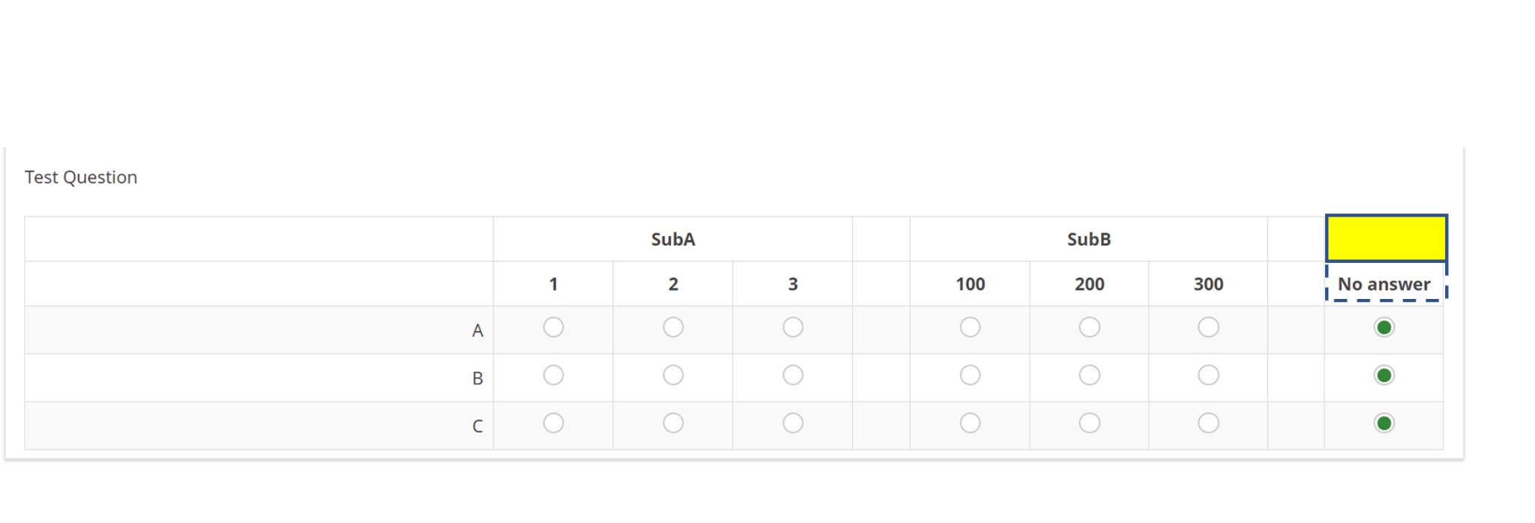Select No answer for row C
This screenshot has width=1535, height=523.
1384,423
